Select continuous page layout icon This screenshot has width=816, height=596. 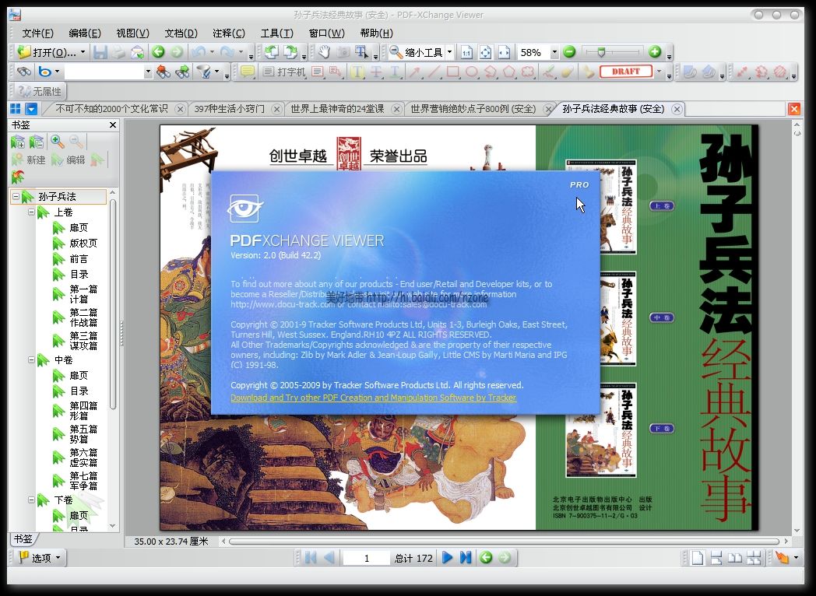pyautogui.click(x=716, y=558)
